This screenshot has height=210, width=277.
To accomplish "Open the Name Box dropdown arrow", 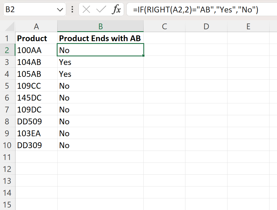I will (x=60, y=9).
